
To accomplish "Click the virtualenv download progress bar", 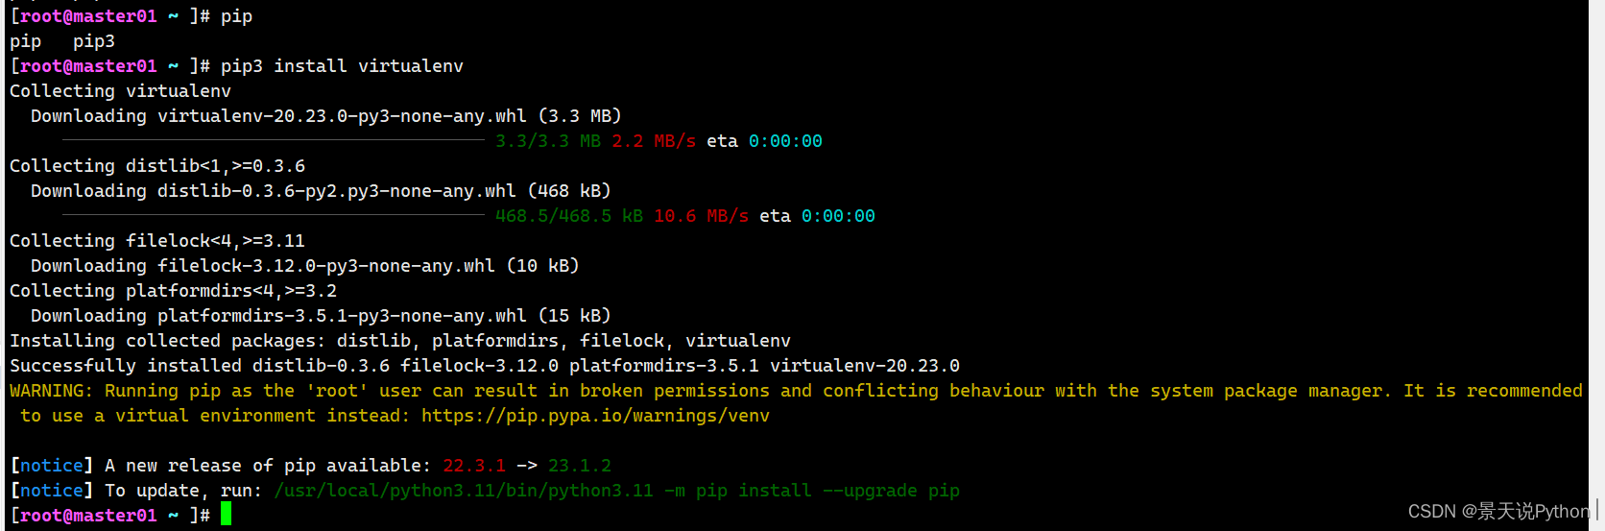I will 274,141.
